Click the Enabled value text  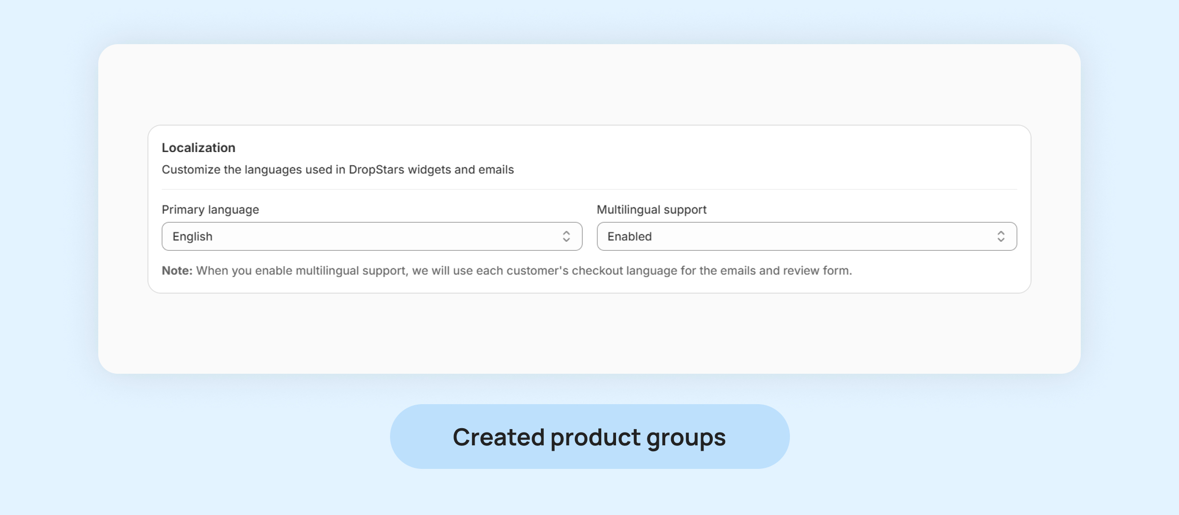tap(629, 236)
